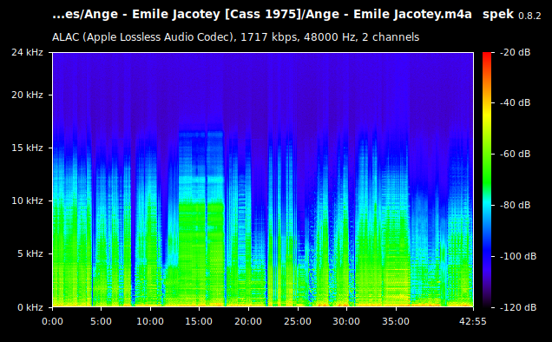This screenshot has width=552, height=342.
Task: Click the '-100 dB' scale label
Action: [518, 256]
